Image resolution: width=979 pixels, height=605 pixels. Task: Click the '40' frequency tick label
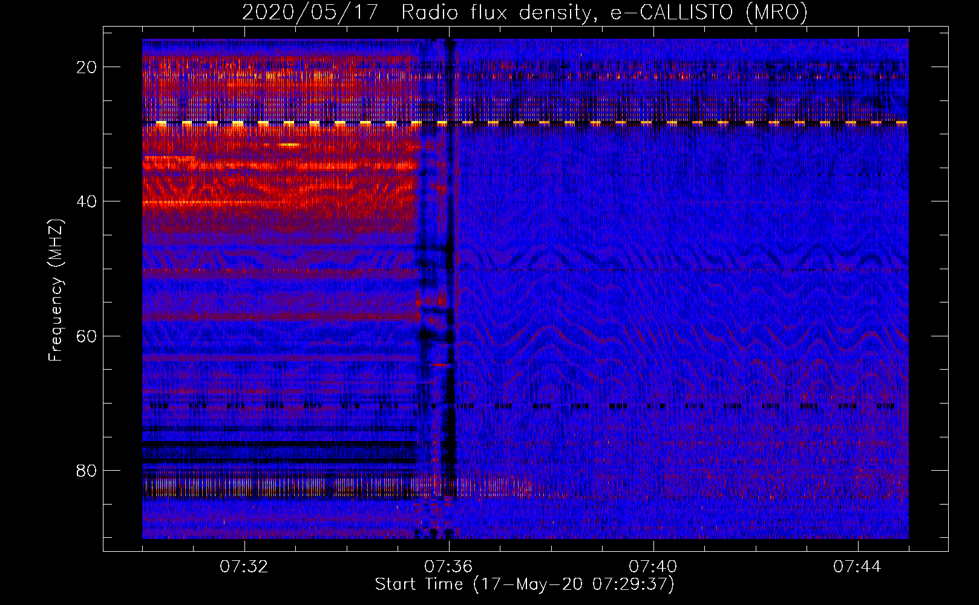(x=87, y=201)
